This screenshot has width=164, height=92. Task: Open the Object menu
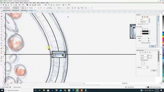pos(17,3)
